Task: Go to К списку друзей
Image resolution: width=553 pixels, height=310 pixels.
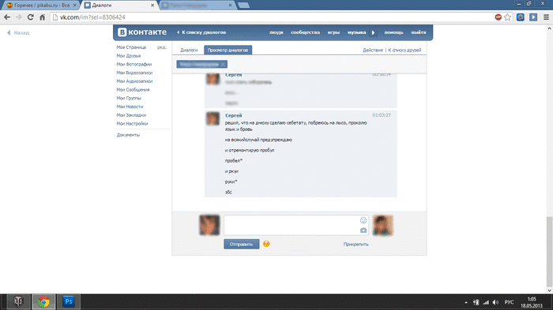Action: [x=404, y=50]
